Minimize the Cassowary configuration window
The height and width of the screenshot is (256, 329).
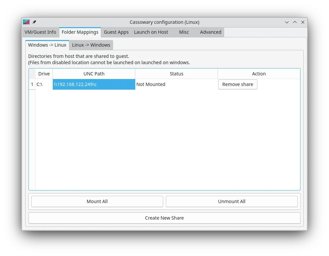click(x=287, y=22)
